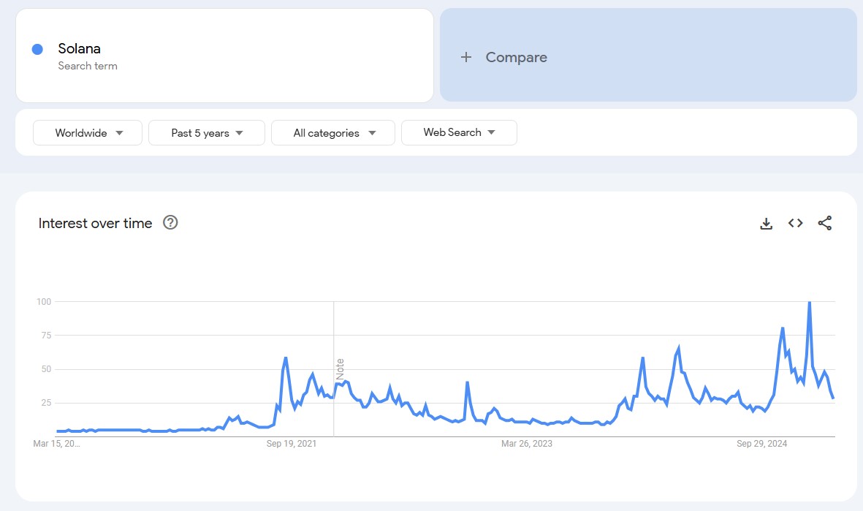This screenshot has height=511, width=863.
Task: Click the Compare label text
Action: point(516,57)
